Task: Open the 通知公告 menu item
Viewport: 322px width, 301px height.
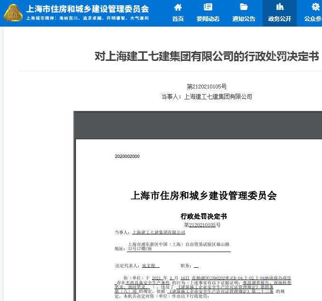Action: pyautogui.click(x=244, y=19)
